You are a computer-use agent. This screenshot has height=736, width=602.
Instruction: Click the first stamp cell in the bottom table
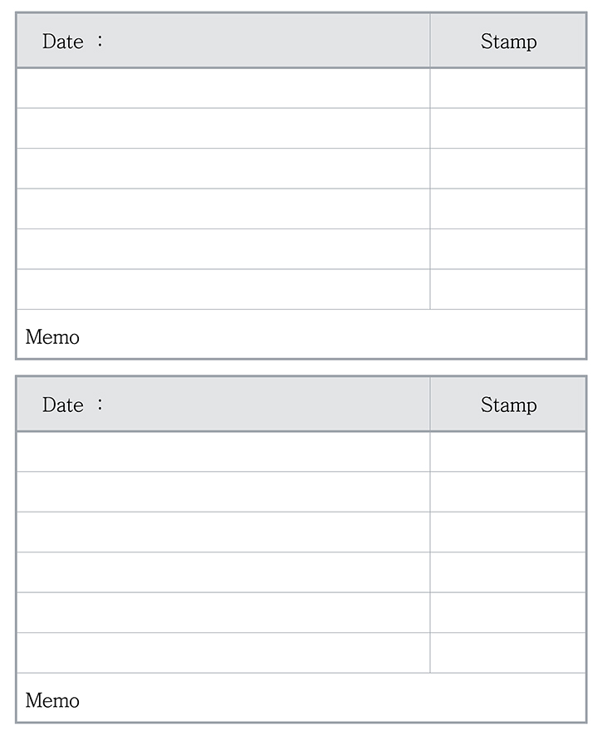(508, 452)
